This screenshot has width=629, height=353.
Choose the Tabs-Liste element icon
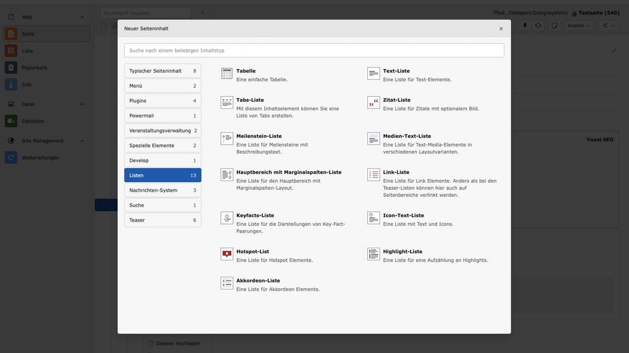coord(226,103)
